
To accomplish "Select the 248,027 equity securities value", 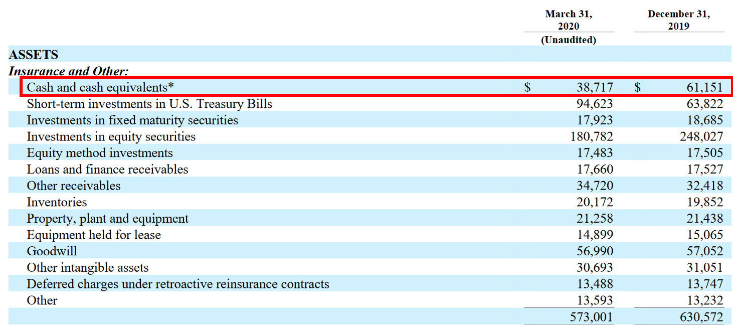I will coord(701,136).
